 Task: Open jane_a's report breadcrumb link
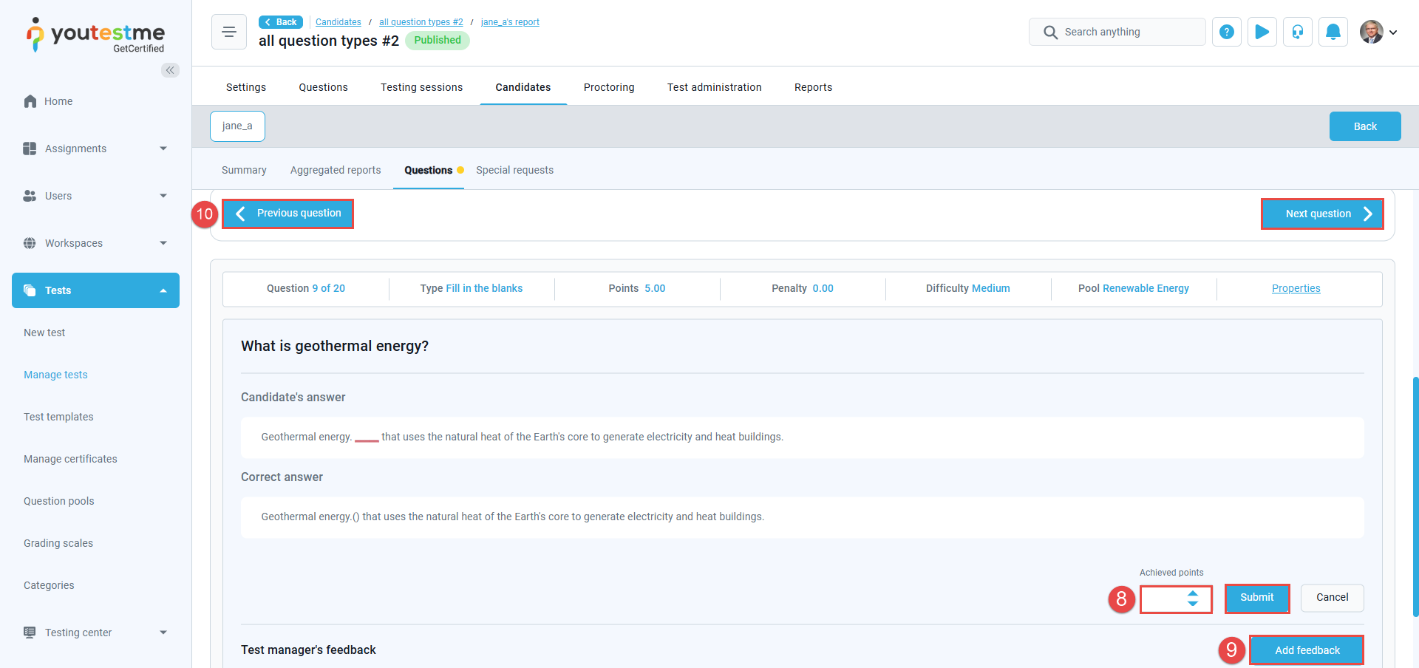tap(510, 22)
